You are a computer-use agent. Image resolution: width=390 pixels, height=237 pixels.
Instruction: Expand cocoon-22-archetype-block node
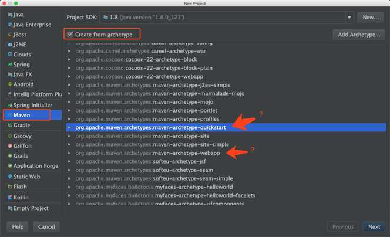click(69, 60)
